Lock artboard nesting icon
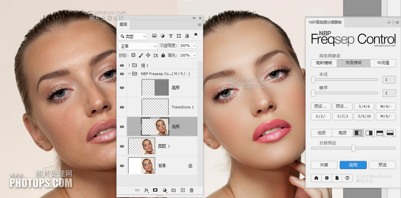The width and height of the screenshot is (401, 198). click(x=156, y=55)
